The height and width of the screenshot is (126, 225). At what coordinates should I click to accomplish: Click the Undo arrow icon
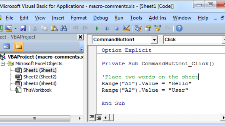coord(75,28)
